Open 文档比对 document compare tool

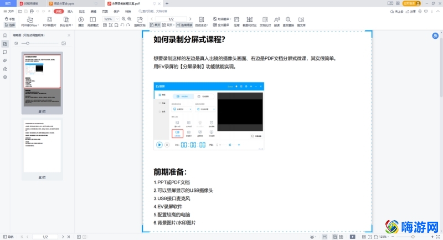[265, 22]
